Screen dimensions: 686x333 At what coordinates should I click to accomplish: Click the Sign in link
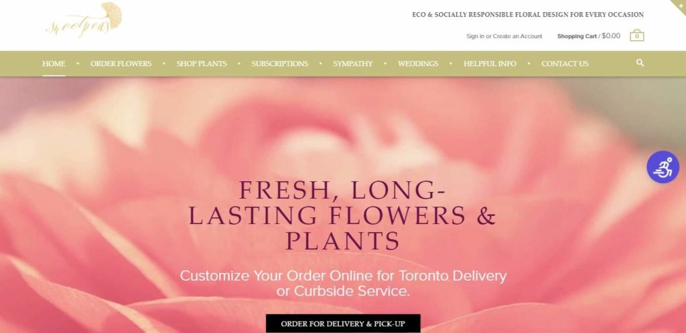(475, 36)
